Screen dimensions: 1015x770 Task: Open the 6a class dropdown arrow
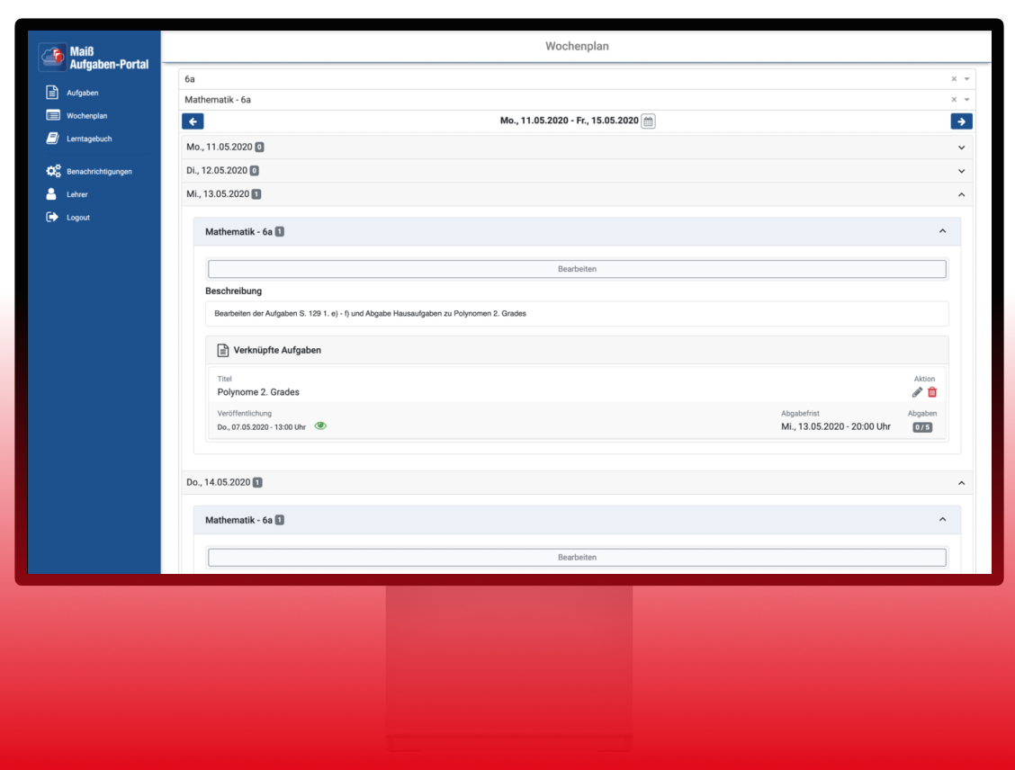[966, 79]
